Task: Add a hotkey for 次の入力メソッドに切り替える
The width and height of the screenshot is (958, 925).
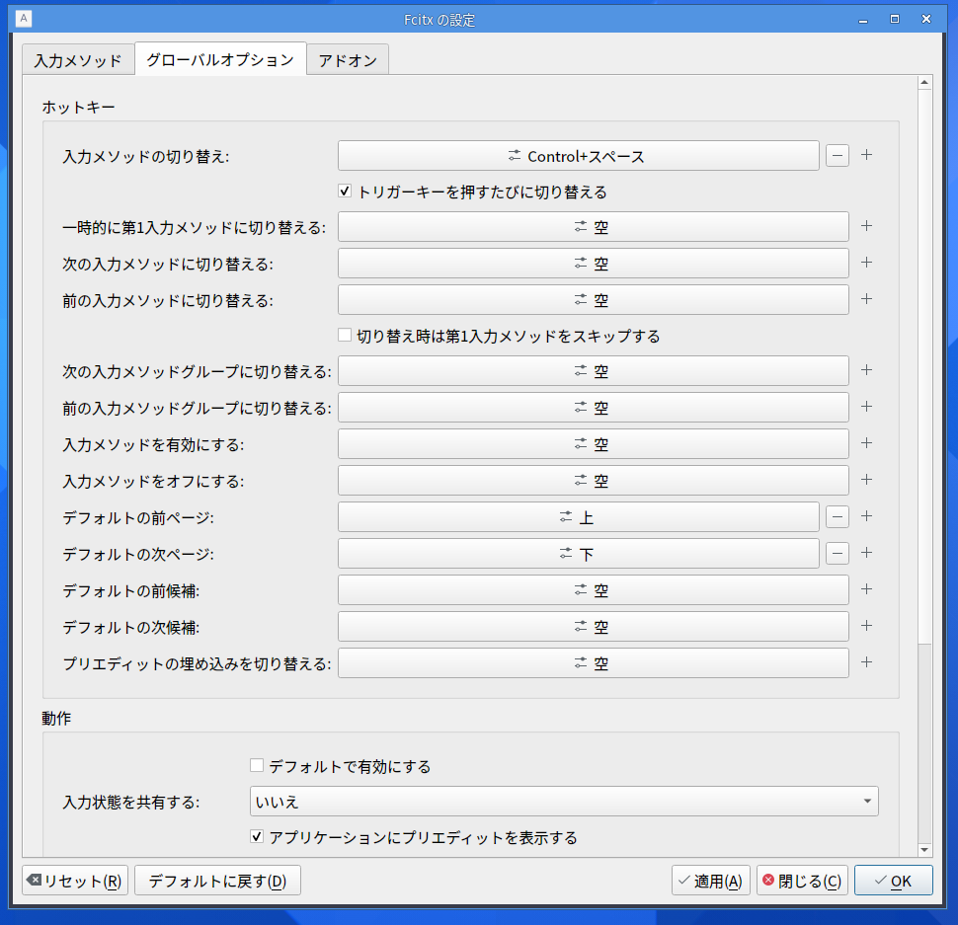Action: pyautogui.click(x=866, y=264)
